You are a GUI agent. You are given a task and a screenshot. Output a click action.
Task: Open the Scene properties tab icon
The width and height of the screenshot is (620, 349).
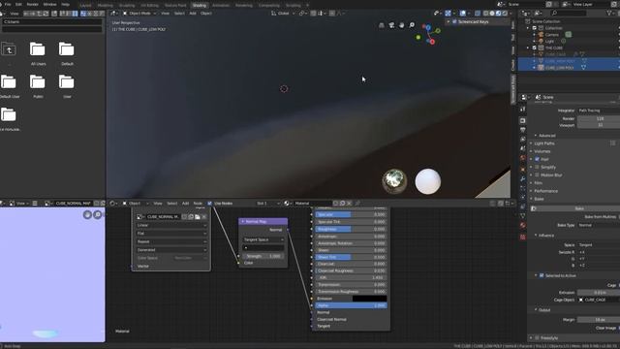[x=523, y=148]
